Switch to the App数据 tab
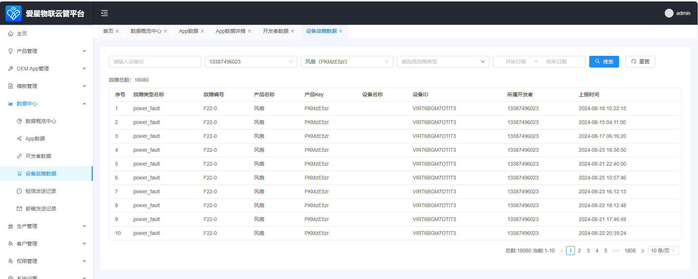698x279 pixels. pyautogui.click(x=188, y=31)
